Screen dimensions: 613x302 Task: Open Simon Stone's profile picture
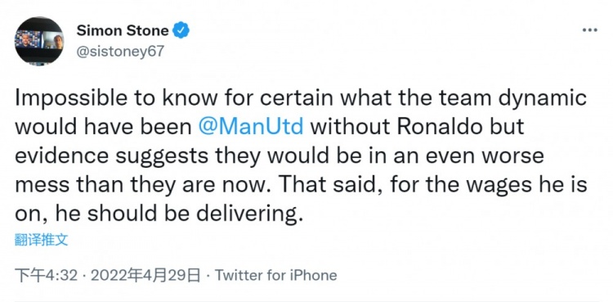click(39, 41)
